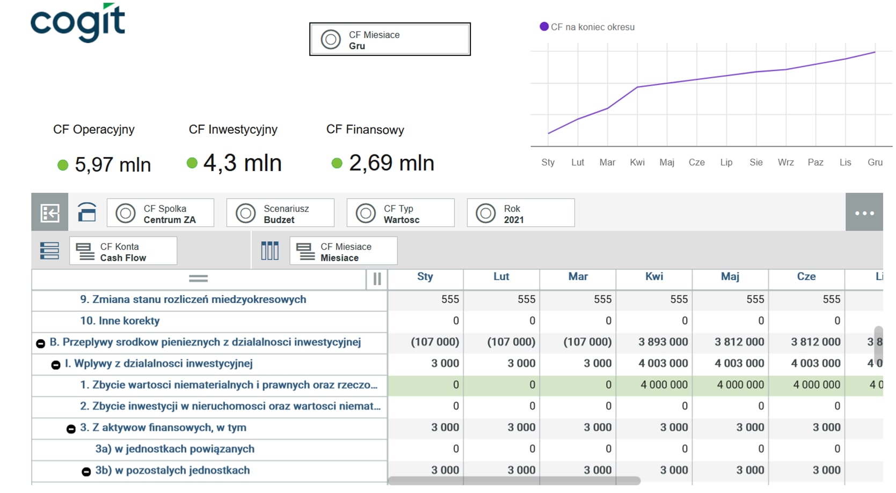This screenshot has height=493, width=896.
Task: Click the green status dot beside 4,3 mln
Action: (x=192, y=163)
